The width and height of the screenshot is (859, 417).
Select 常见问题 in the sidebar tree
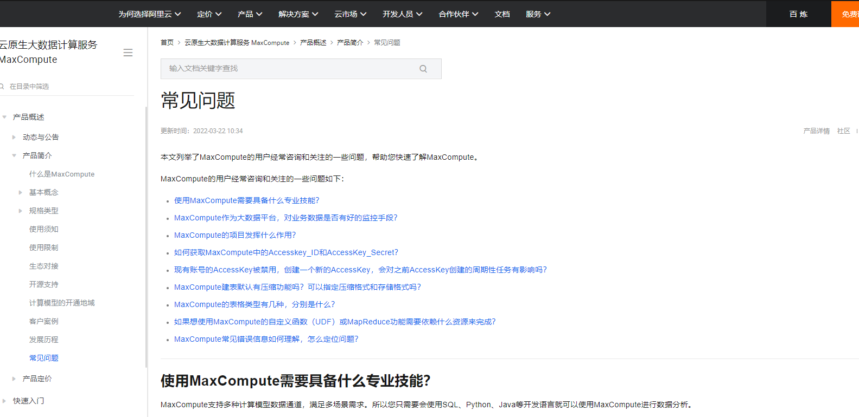(x=44, y=358)
